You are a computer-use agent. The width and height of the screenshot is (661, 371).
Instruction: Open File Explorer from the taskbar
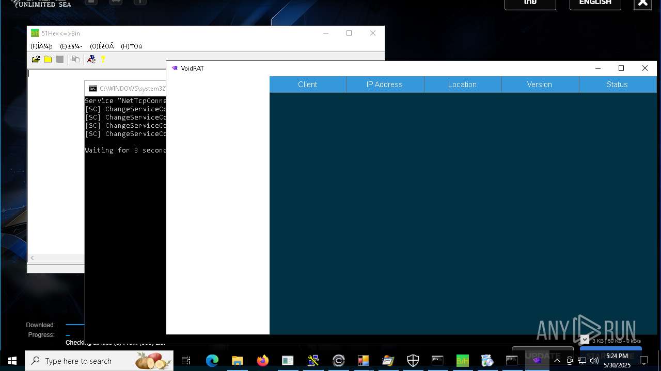[238, 361]
